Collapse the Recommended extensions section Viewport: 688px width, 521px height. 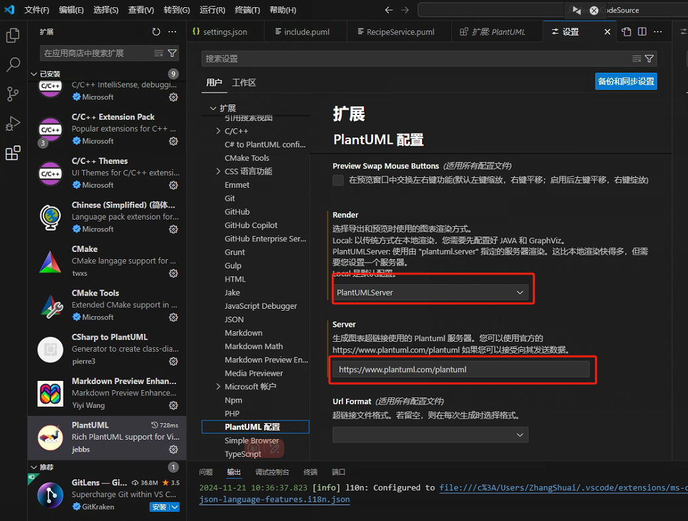(x=34, y=467)
